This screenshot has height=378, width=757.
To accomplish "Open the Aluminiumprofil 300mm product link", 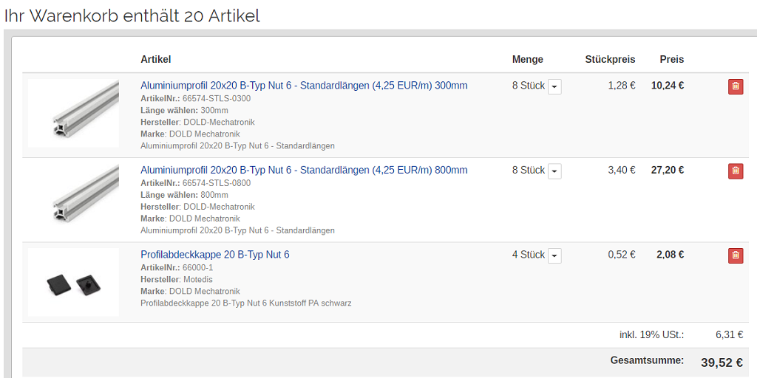I will 304,86.
